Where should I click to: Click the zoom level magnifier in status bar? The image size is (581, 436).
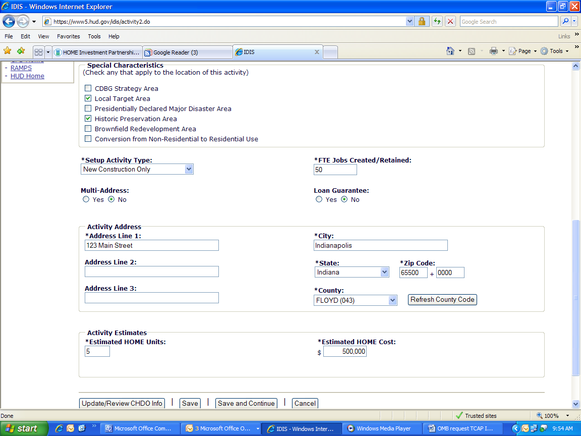540,416
